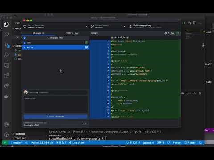Click remote indicator in VS Code status bar
Screen dimensions: 214x160
[x=5, y=143]
